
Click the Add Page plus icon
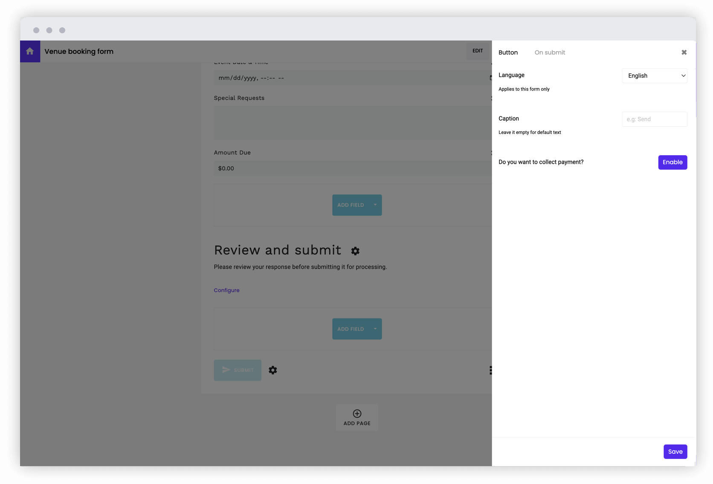pos(356,413)
